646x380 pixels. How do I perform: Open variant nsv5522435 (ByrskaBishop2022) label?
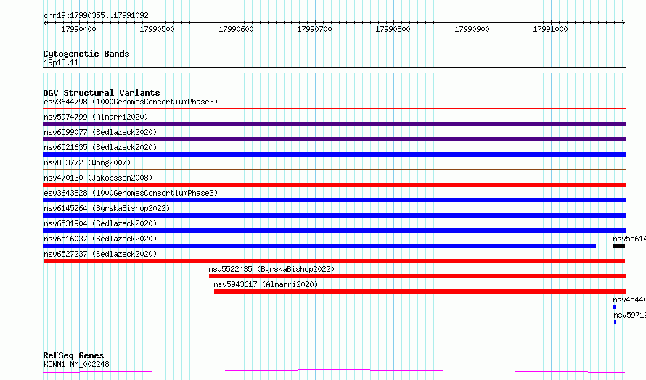pos(271,269)
